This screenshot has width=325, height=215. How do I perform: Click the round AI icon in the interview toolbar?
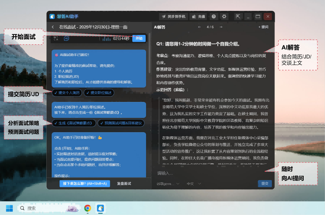(x=67, y=38)
